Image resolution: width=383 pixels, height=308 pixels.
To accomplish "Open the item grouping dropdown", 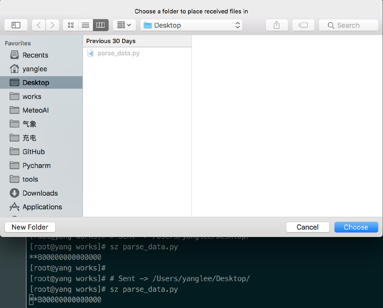I will click(124, 25).
